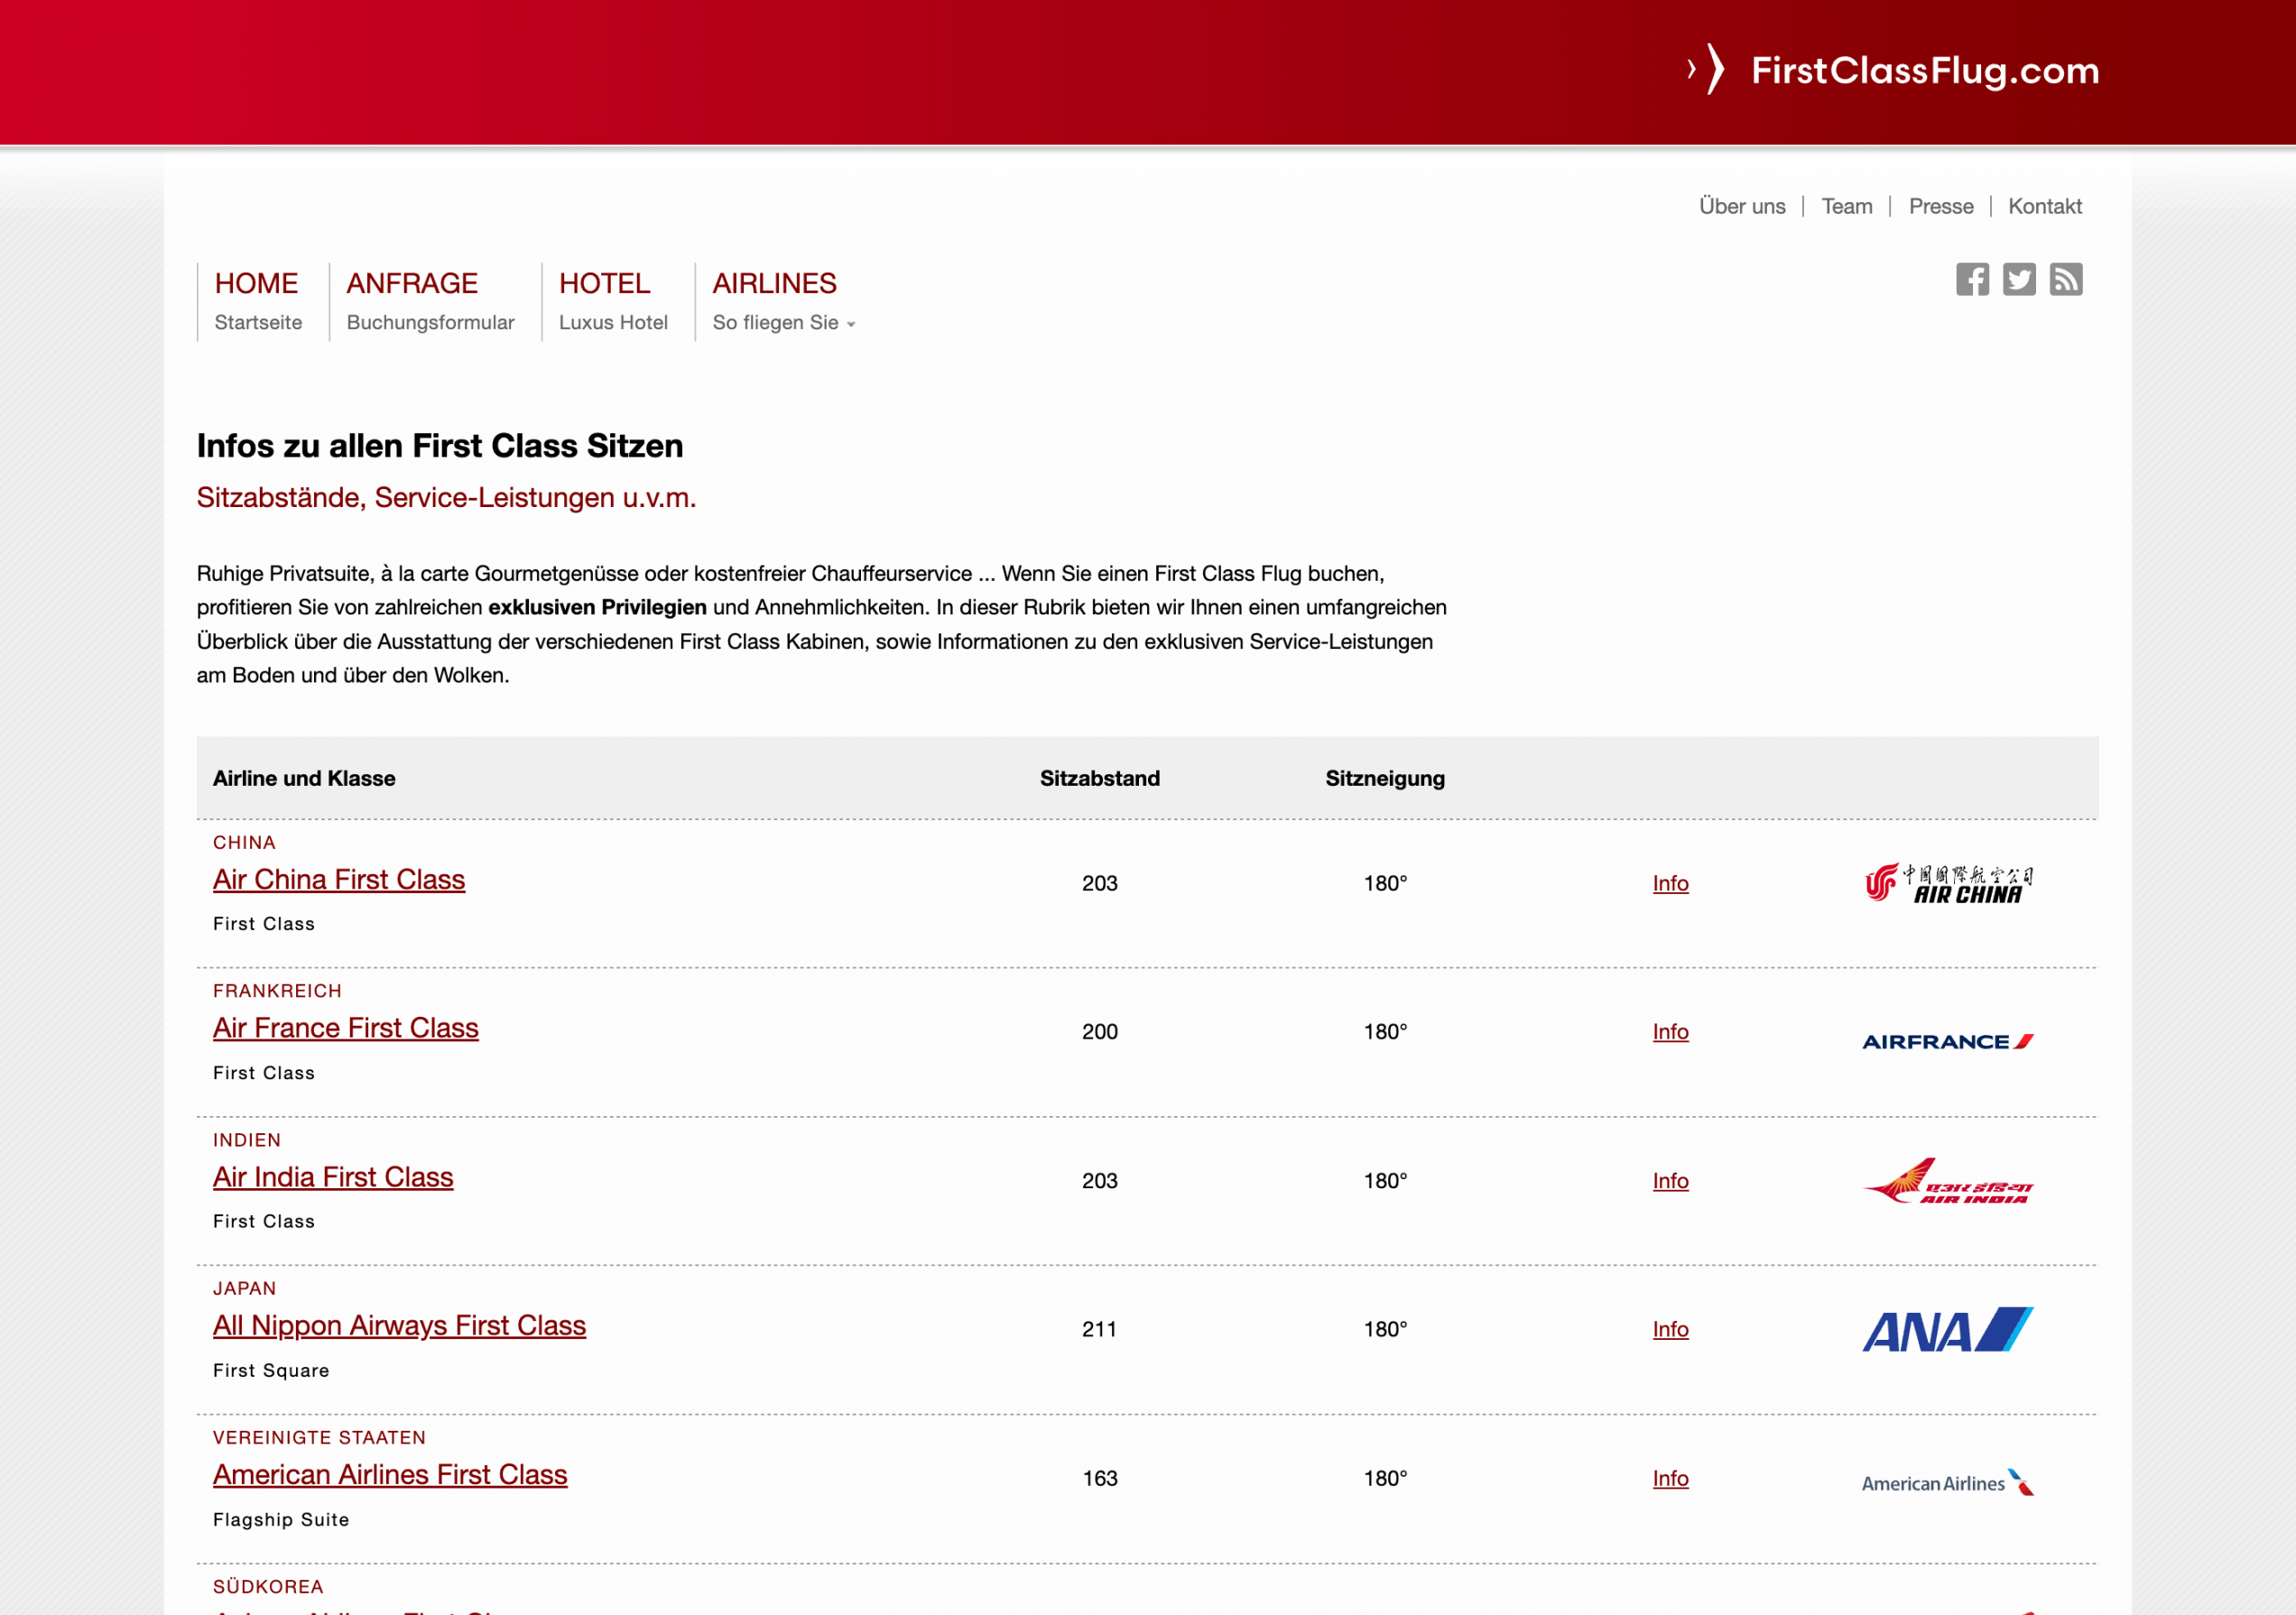Open the Presse link
Screen dimensions: 2296x1615
1941,206
